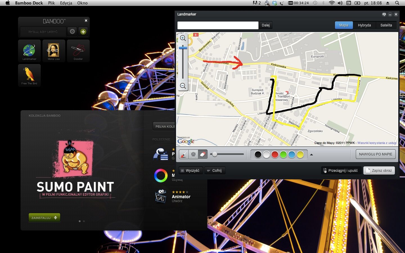
Task: Click NAWIGUJ PO MAPIE button
Action: tap(375, 154)
